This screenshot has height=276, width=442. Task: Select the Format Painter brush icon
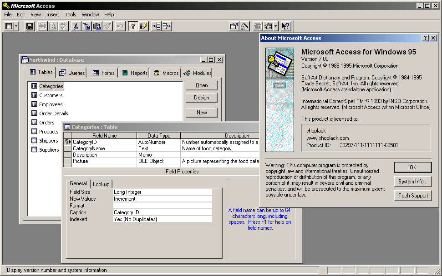pos(108,26)
